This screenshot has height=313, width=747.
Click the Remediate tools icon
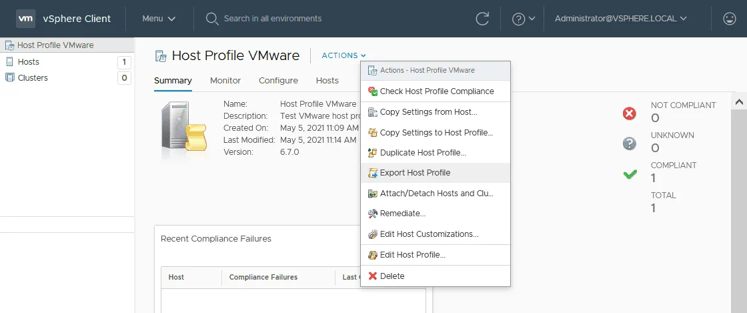point(373,214)
